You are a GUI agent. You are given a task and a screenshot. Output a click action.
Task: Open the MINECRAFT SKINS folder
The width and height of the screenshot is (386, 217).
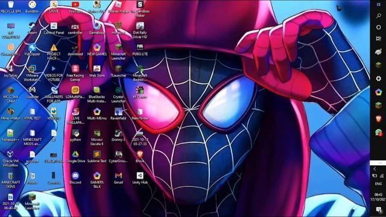click(11, 180)
